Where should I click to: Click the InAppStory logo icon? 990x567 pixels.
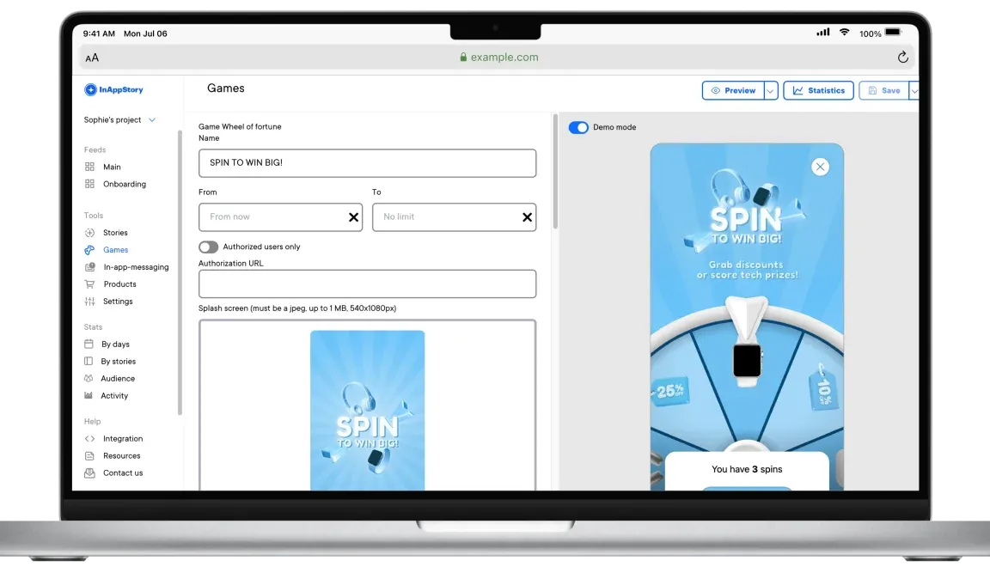pyautogui.click(x=90, y=90)
